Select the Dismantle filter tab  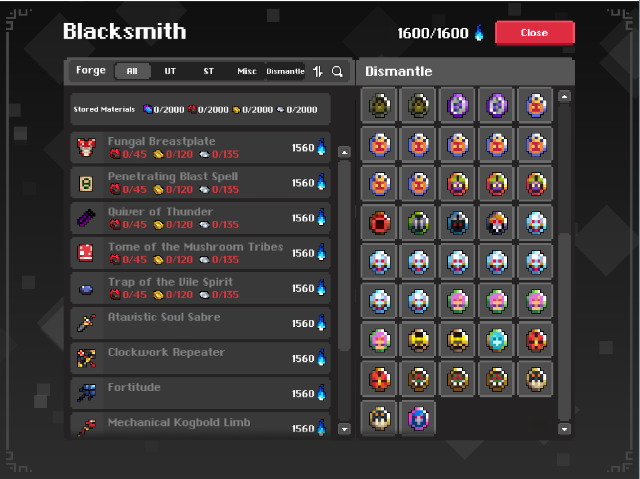(x=285, y=71)
